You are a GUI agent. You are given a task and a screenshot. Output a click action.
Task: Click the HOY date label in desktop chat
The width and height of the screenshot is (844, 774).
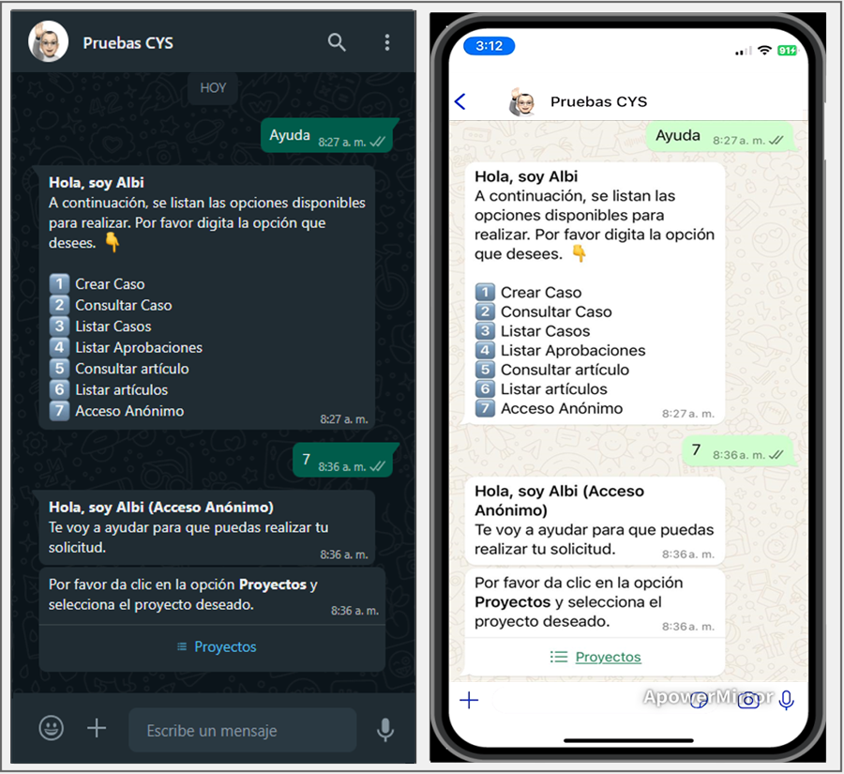(x=213, y=88)
